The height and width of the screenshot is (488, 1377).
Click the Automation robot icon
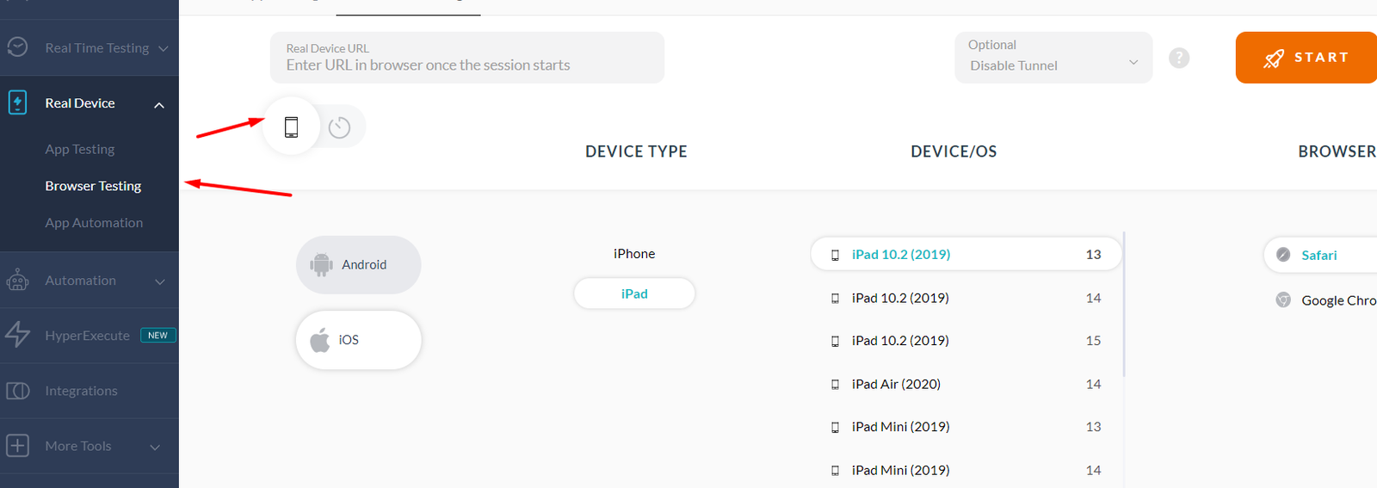17,281
